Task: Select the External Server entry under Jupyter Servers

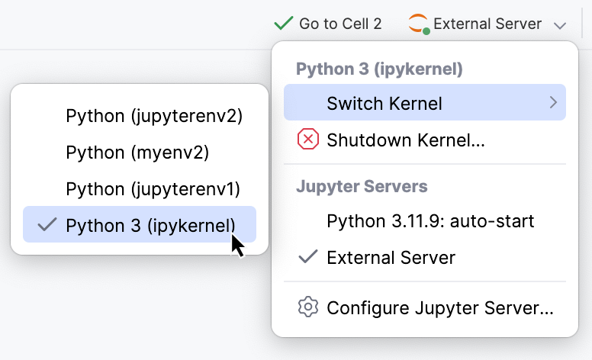Action: (x=391, y=258)
